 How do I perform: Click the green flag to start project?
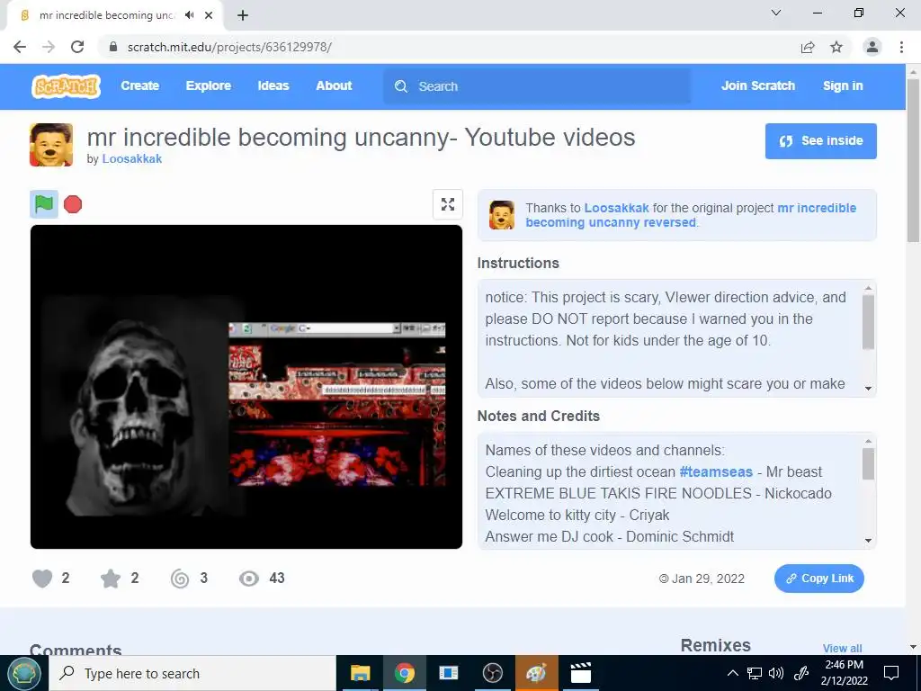click(44, 204)
